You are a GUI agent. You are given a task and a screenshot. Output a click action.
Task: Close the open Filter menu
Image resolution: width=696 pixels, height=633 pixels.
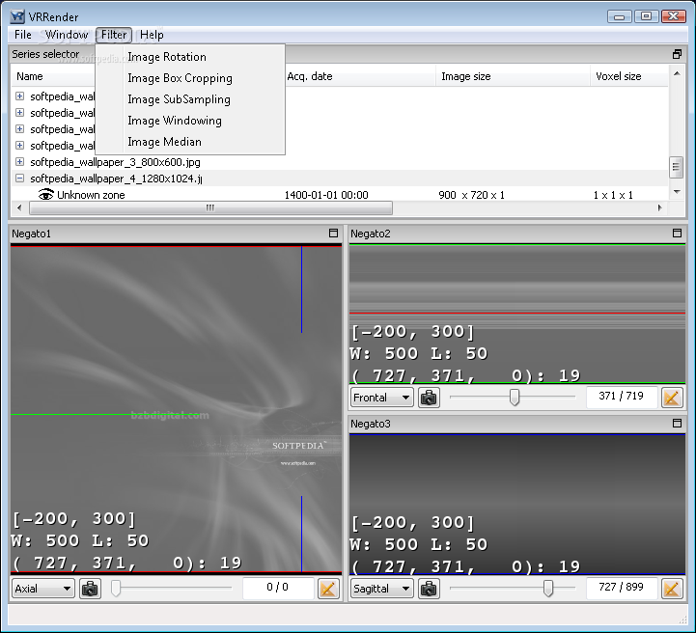(114, 35)
